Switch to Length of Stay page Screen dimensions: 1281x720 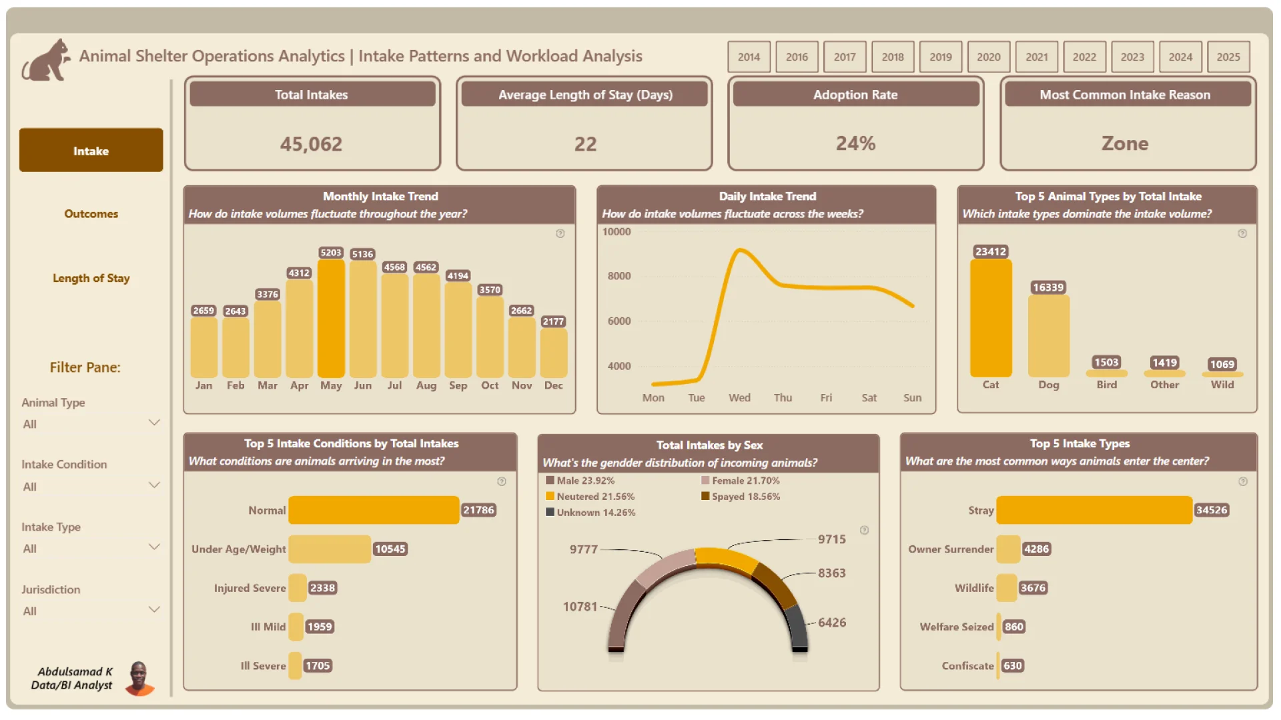pyautogui.click(x=91, y=279)
